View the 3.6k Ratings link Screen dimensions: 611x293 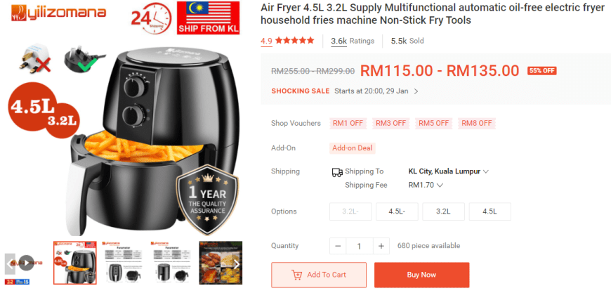[353, 41]
